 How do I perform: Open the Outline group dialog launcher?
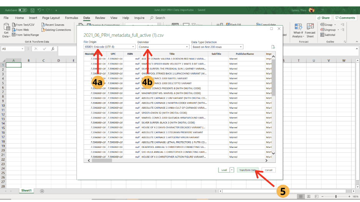(x=345, y=42)
